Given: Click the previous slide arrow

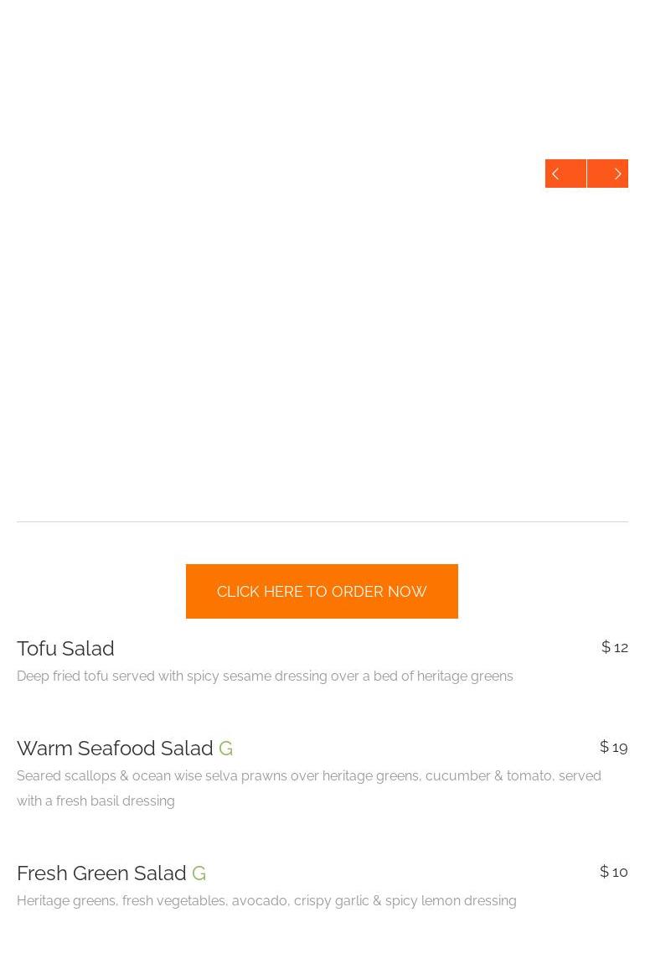Looking at the screenshot, I should [x=565, y=174].
